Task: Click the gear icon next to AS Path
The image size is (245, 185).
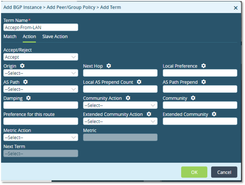Action: [x=25, y=82]
